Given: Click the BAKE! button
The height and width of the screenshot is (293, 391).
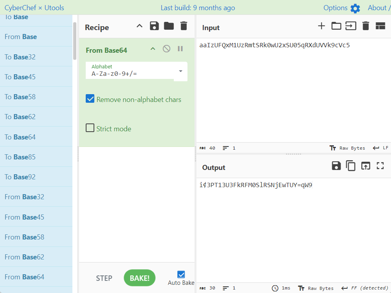Looking at the screenshot, I should (x=140, y=278).
